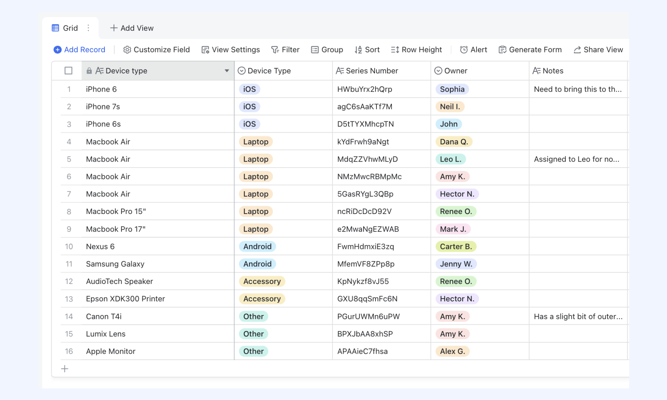
Task: Open the Filter menu
Action: (285, 50)
